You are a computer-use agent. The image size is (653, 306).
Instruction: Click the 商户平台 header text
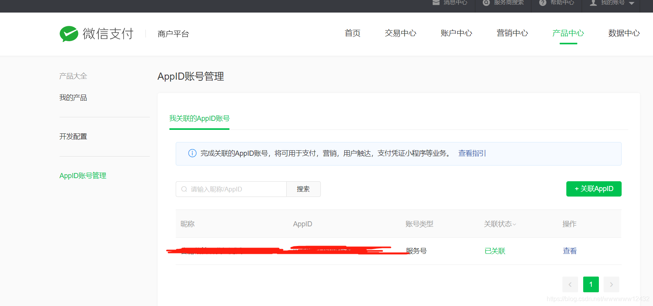pyautogui.click(x=173, y=34)
